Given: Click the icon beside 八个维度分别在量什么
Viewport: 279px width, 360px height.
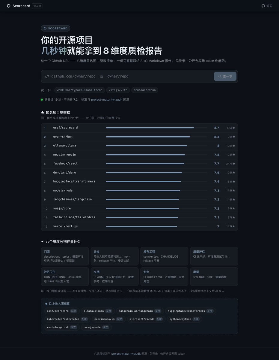Looking at the screenshot, I should tap(42, 241).
